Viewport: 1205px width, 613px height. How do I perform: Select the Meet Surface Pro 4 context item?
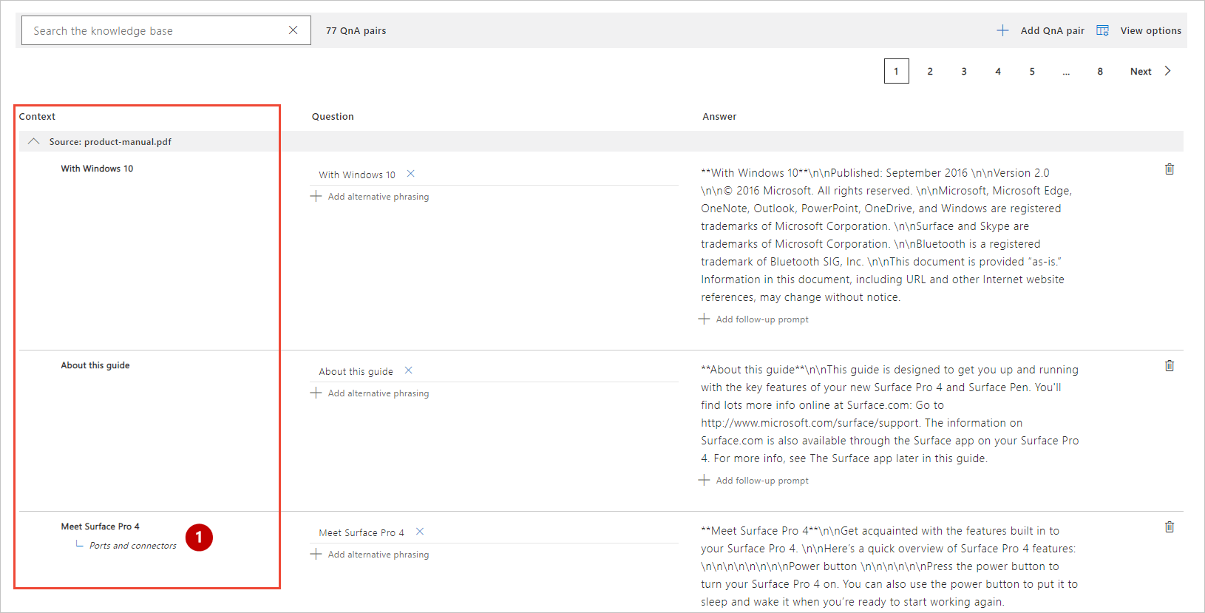pyautogui.click(x=100, y=526)
